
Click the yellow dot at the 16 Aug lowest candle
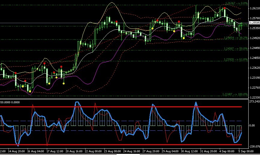(30, 91)
